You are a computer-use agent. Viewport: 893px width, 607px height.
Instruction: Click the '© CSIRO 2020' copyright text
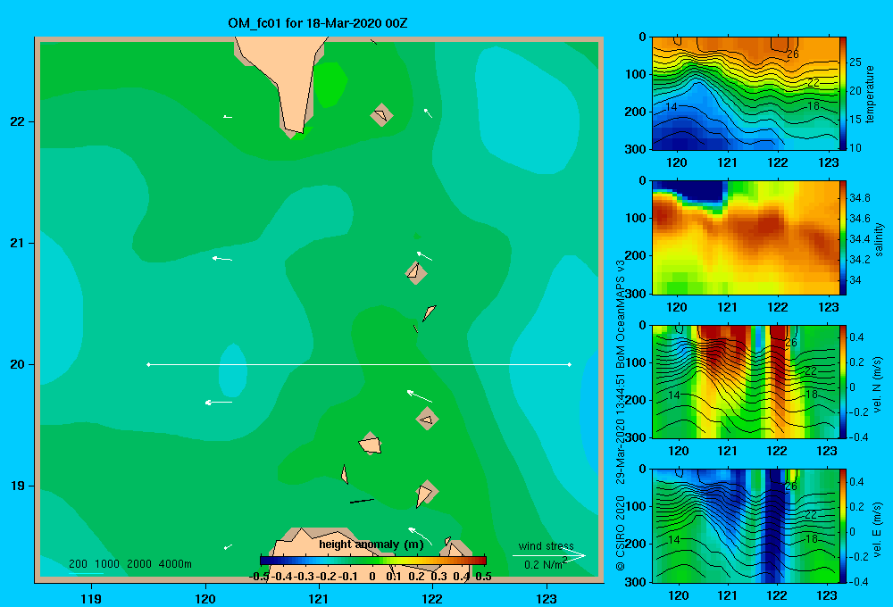(621, 533)
